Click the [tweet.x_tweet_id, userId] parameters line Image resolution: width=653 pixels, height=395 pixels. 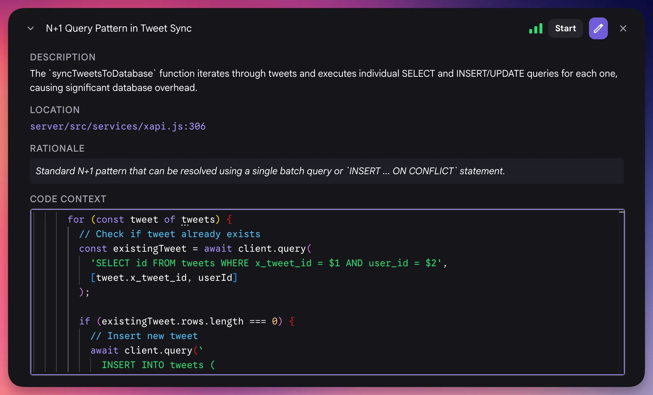pos(164,278)
